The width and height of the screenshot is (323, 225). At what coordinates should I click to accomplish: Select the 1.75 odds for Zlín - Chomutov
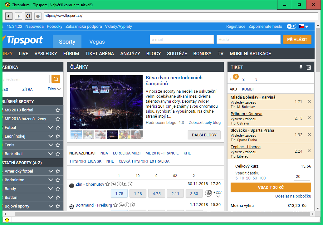coord(119,194)
